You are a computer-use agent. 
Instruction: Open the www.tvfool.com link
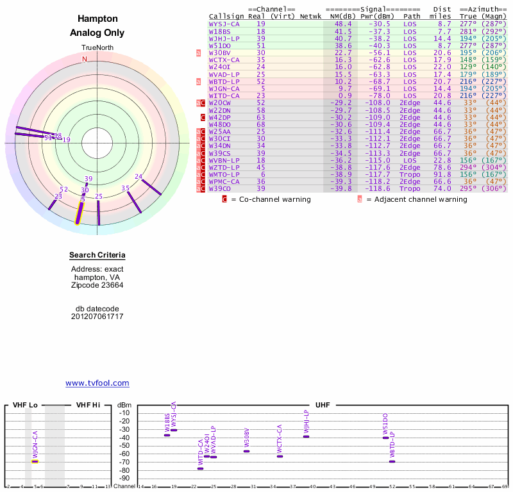pyautogui.click(x=97, y=383)
